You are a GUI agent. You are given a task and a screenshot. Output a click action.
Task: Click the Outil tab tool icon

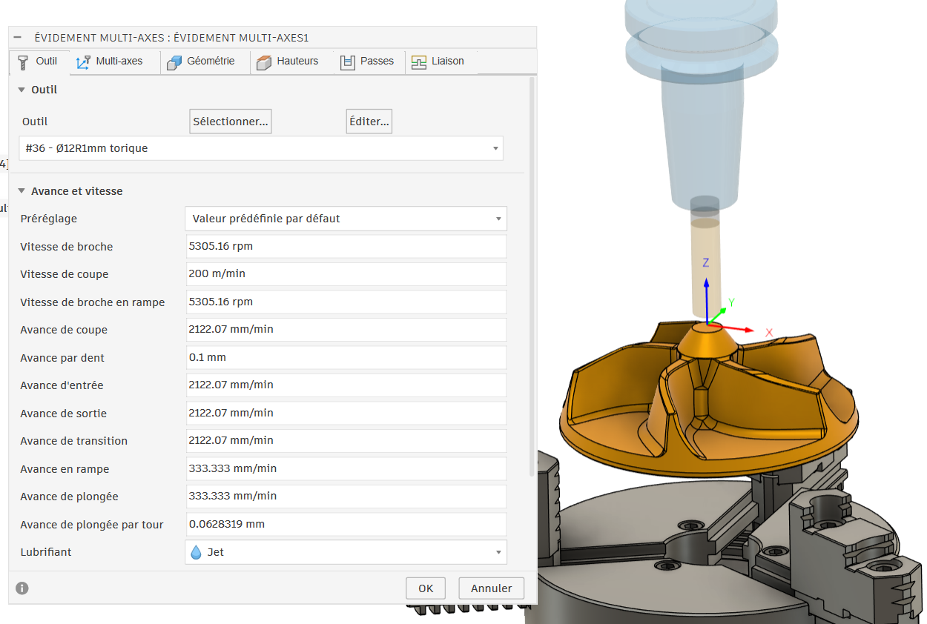click(23, 62)
